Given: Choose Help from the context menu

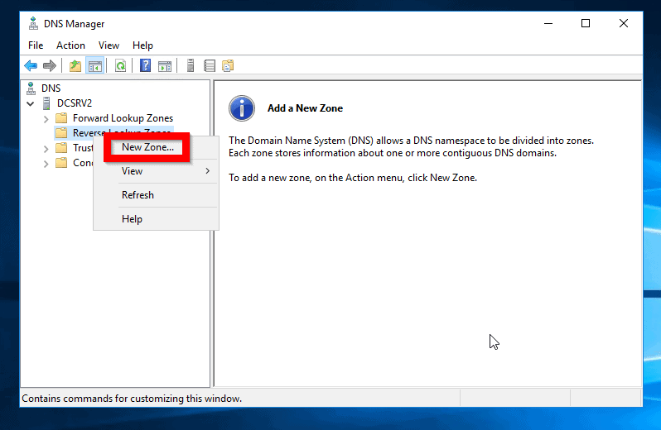Looking at the screenshot, I should click(156, 219).
